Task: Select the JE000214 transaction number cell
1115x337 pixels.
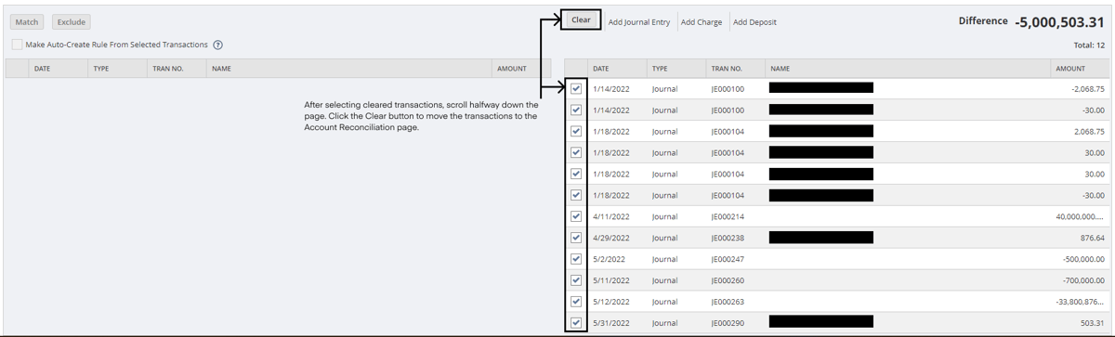Action: click(728, 216)
